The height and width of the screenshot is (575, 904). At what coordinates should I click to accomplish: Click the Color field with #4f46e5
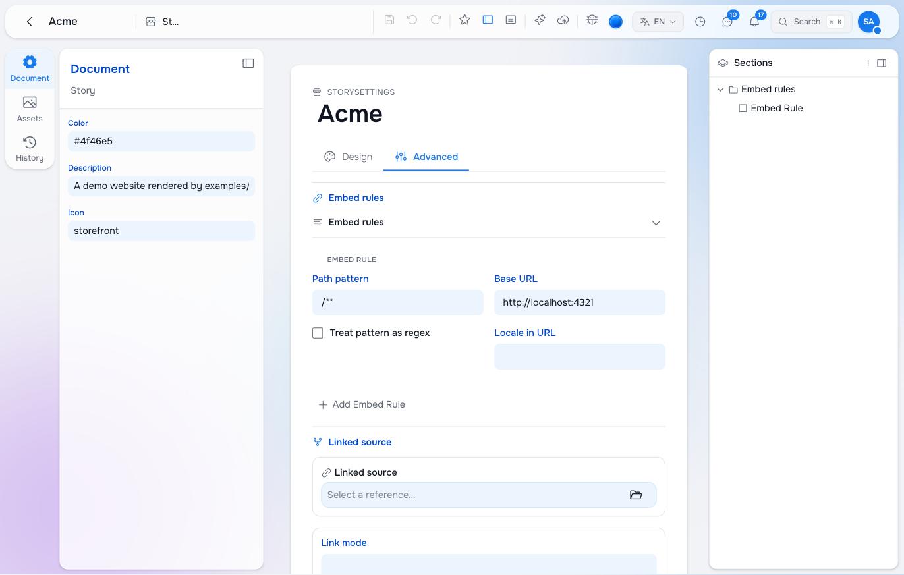(x=161, y=141)
